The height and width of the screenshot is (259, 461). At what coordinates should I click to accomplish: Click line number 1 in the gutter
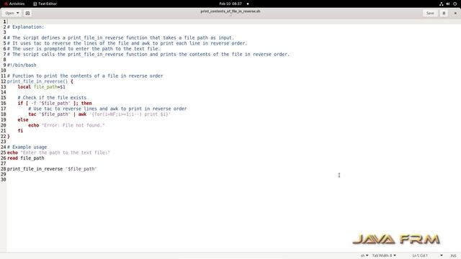click(4, 22)
